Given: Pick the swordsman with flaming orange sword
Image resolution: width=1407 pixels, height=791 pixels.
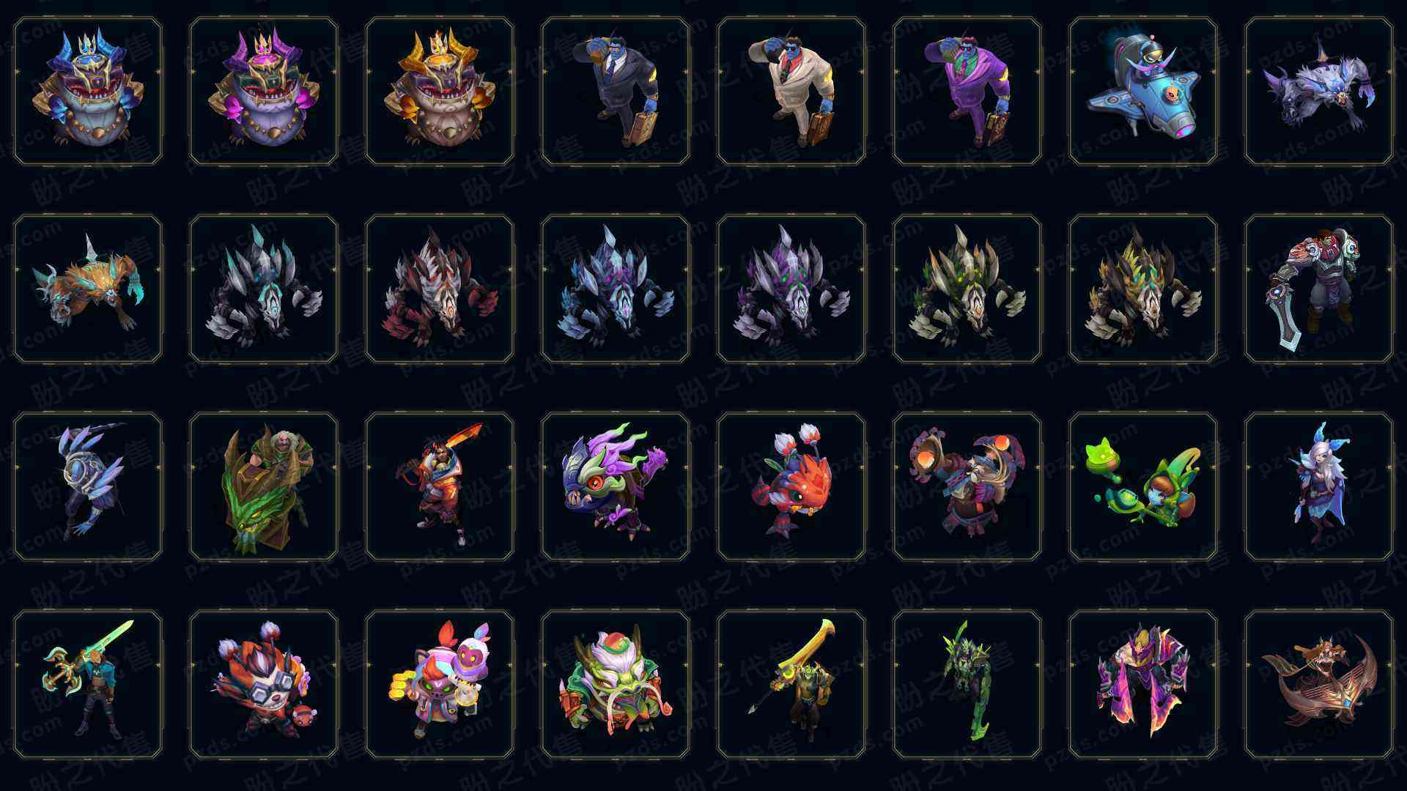Looking at the screenshot, I should [x=440, y=486].
